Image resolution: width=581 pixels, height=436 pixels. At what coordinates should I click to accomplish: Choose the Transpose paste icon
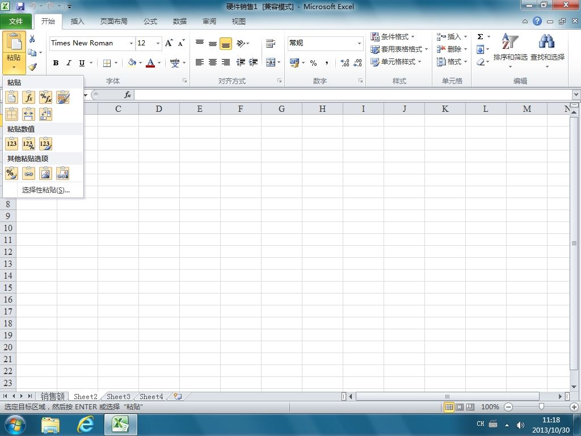(45, 114)
